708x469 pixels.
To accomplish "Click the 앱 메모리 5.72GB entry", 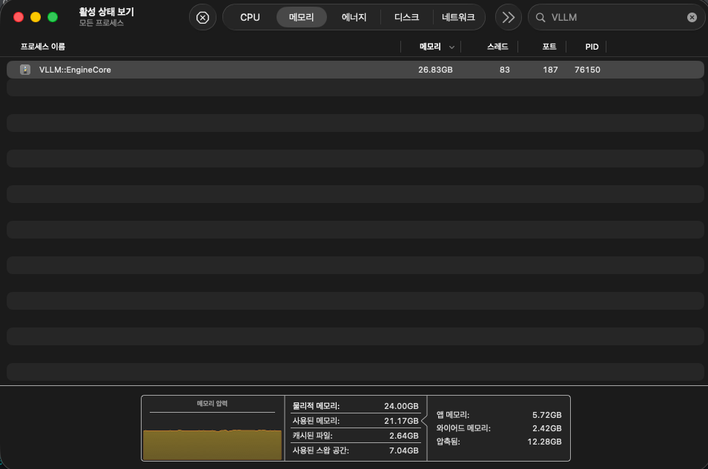I will [498, 415].
